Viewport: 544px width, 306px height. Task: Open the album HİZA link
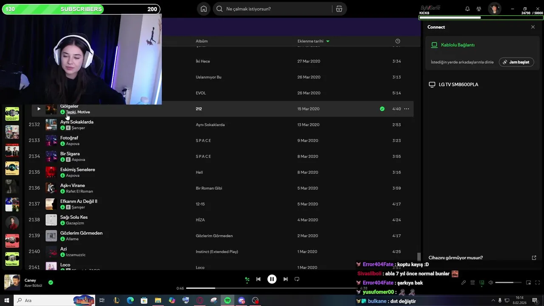pos(200,220)
